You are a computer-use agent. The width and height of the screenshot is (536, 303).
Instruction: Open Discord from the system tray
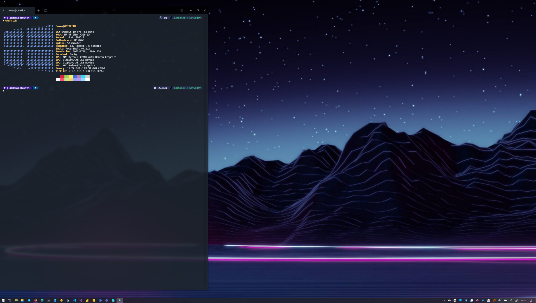coord(449,300)
